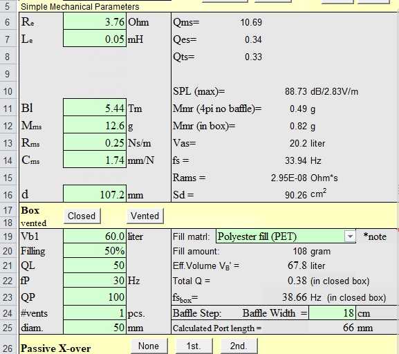Choose None for Passive X-over

(149, 346)
